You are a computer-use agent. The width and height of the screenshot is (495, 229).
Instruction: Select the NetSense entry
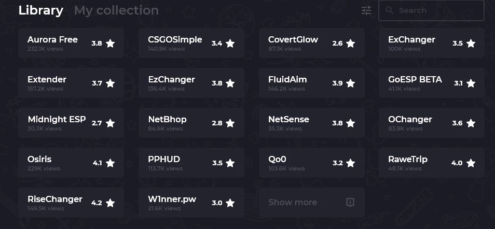312,123
